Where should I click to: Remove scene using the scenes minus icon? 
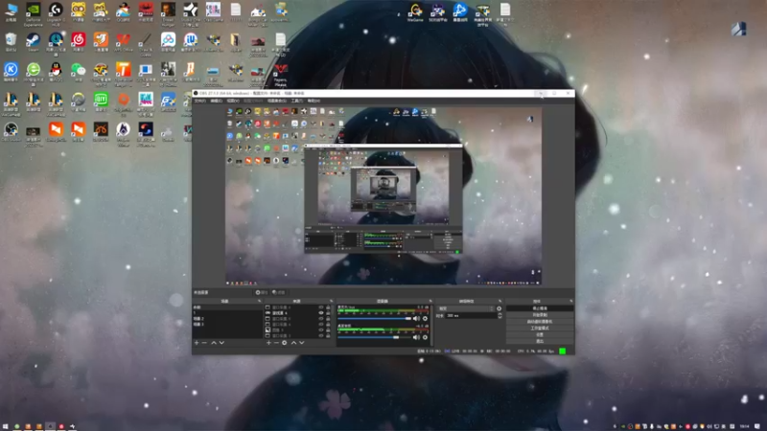tap(204, 343)
